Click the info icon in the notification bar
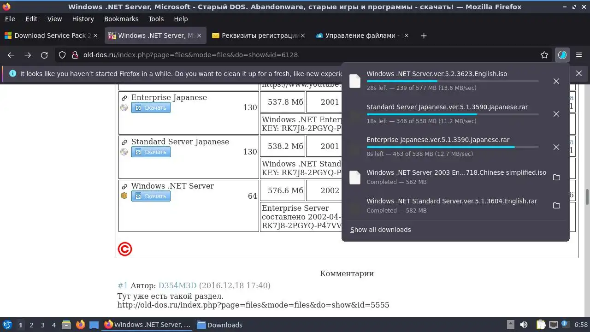The image size is (590, 332). click(12, 73)
